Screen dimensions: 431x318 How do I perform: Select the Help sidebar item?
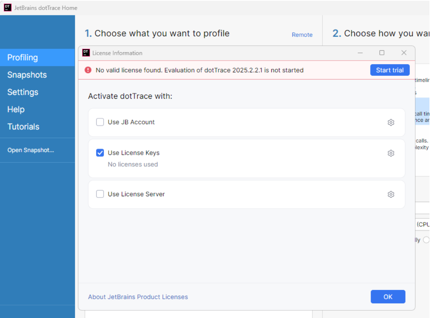(16, 109)
